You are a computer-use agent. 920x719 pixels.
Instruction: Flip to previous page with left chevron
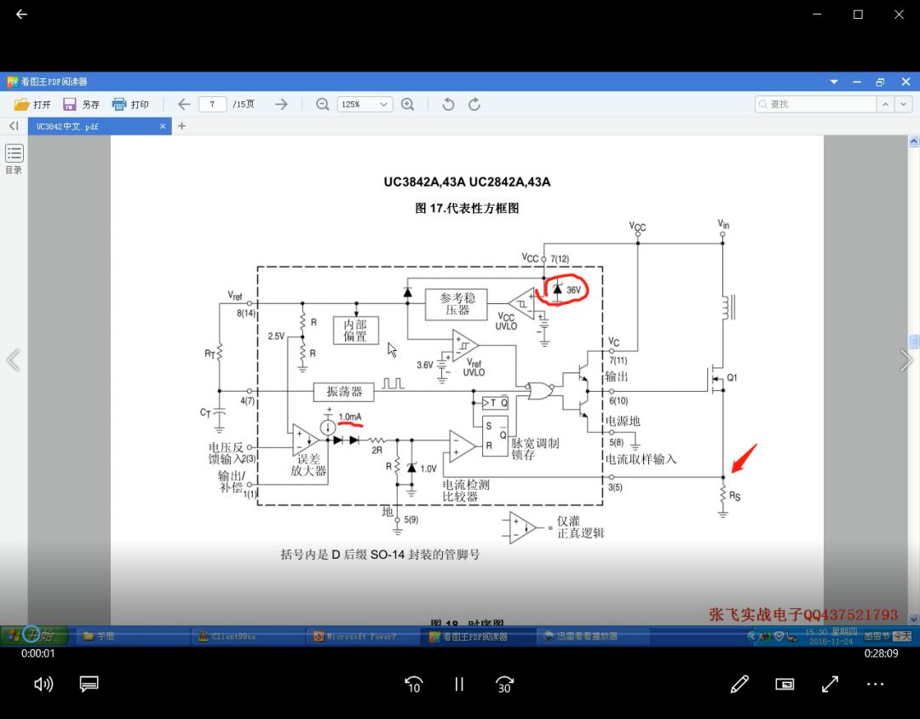[13, 360]
